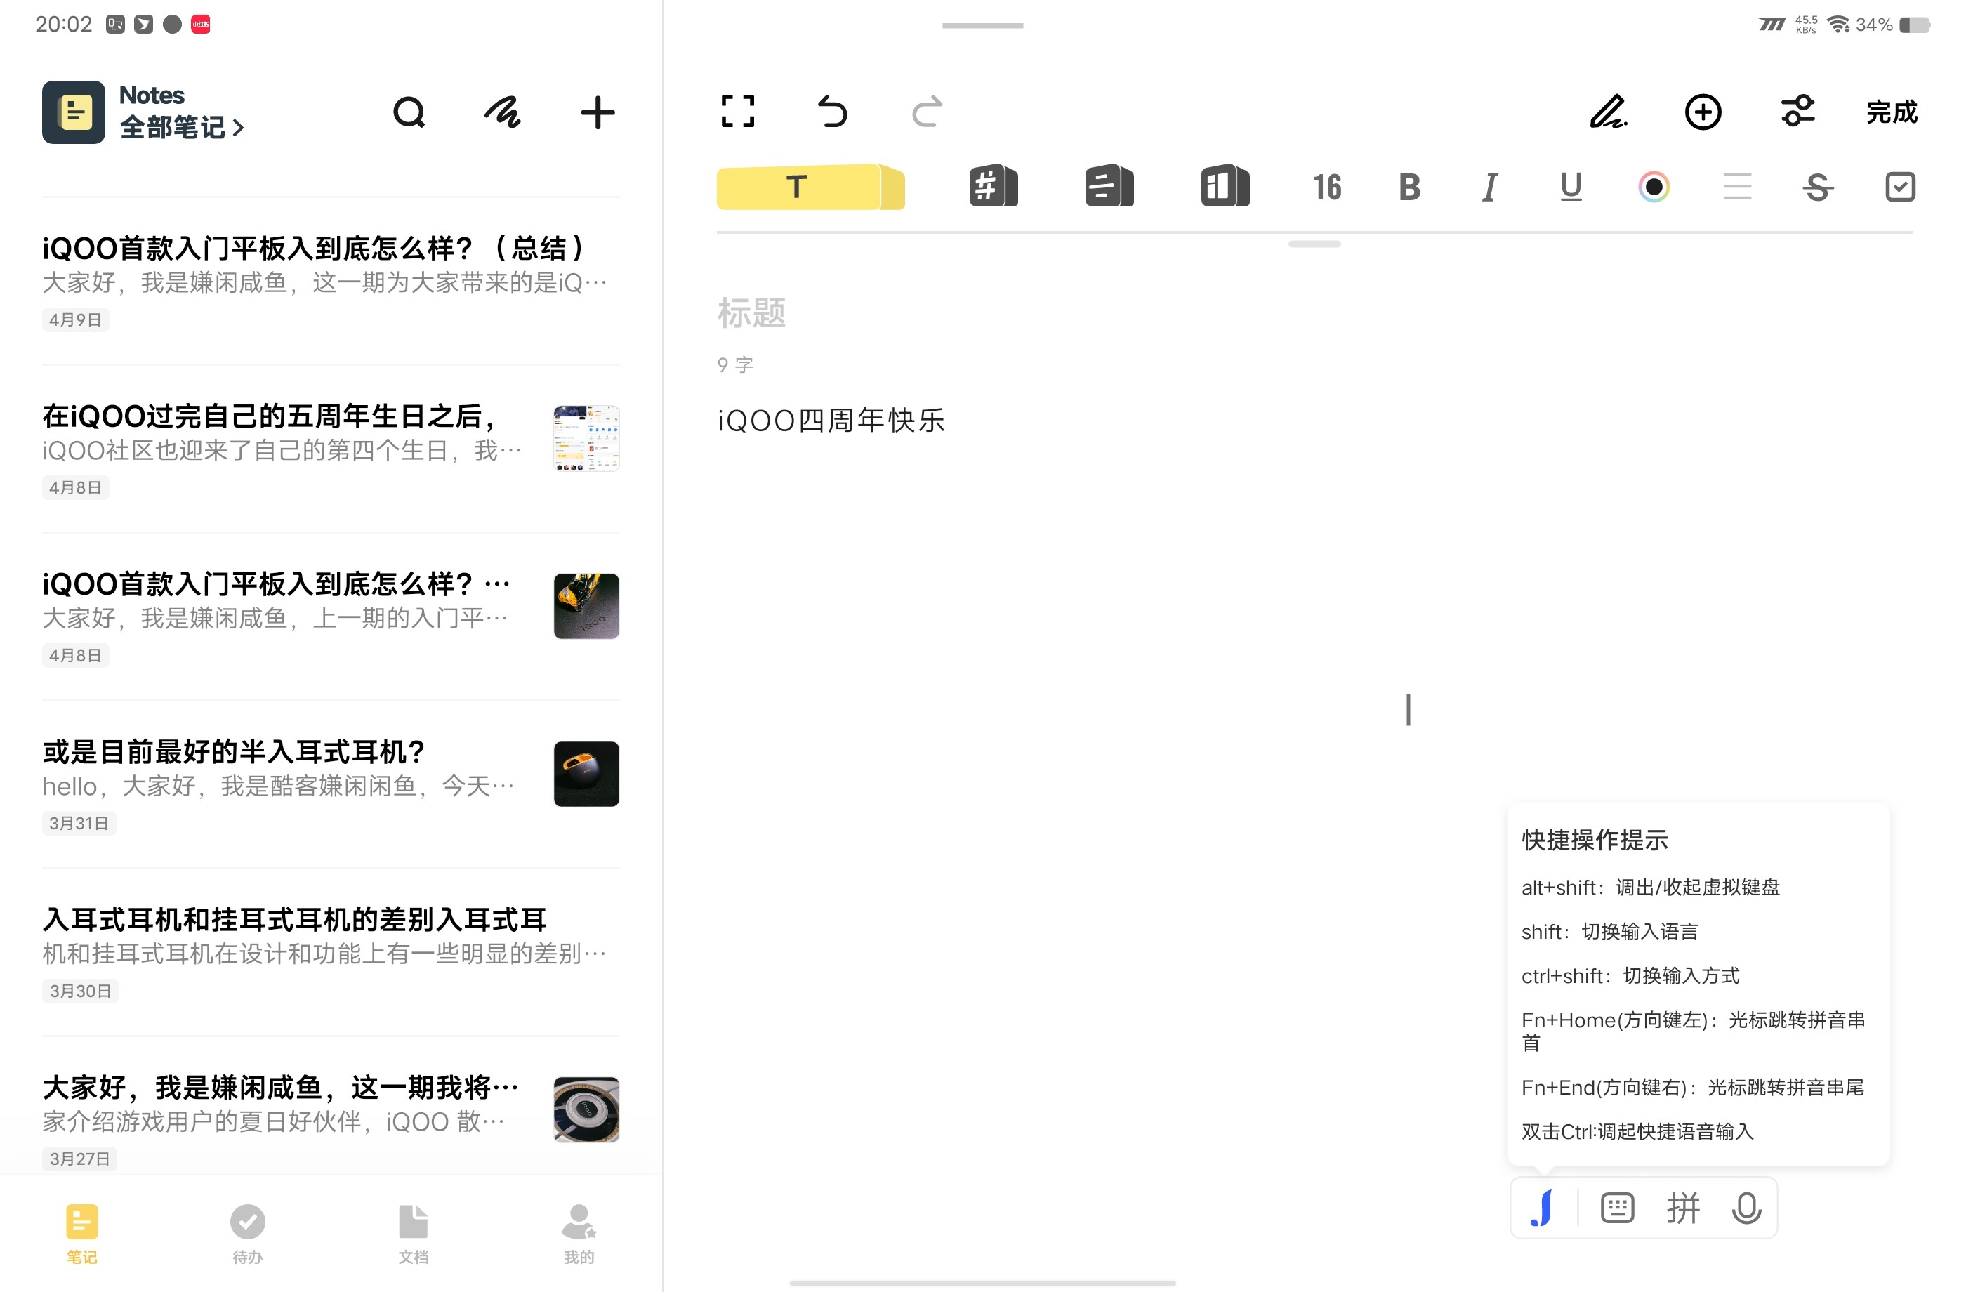
Task: Open note settings sliders icon
Action: click(1797, 111)
